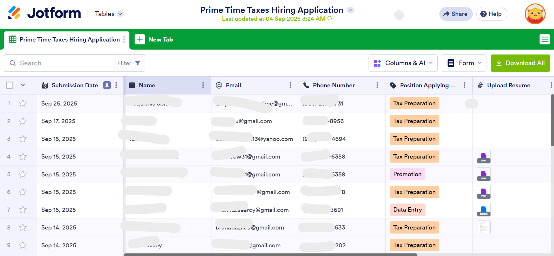Click the Share button
554x256 pixels.
[x=456, y=14]
